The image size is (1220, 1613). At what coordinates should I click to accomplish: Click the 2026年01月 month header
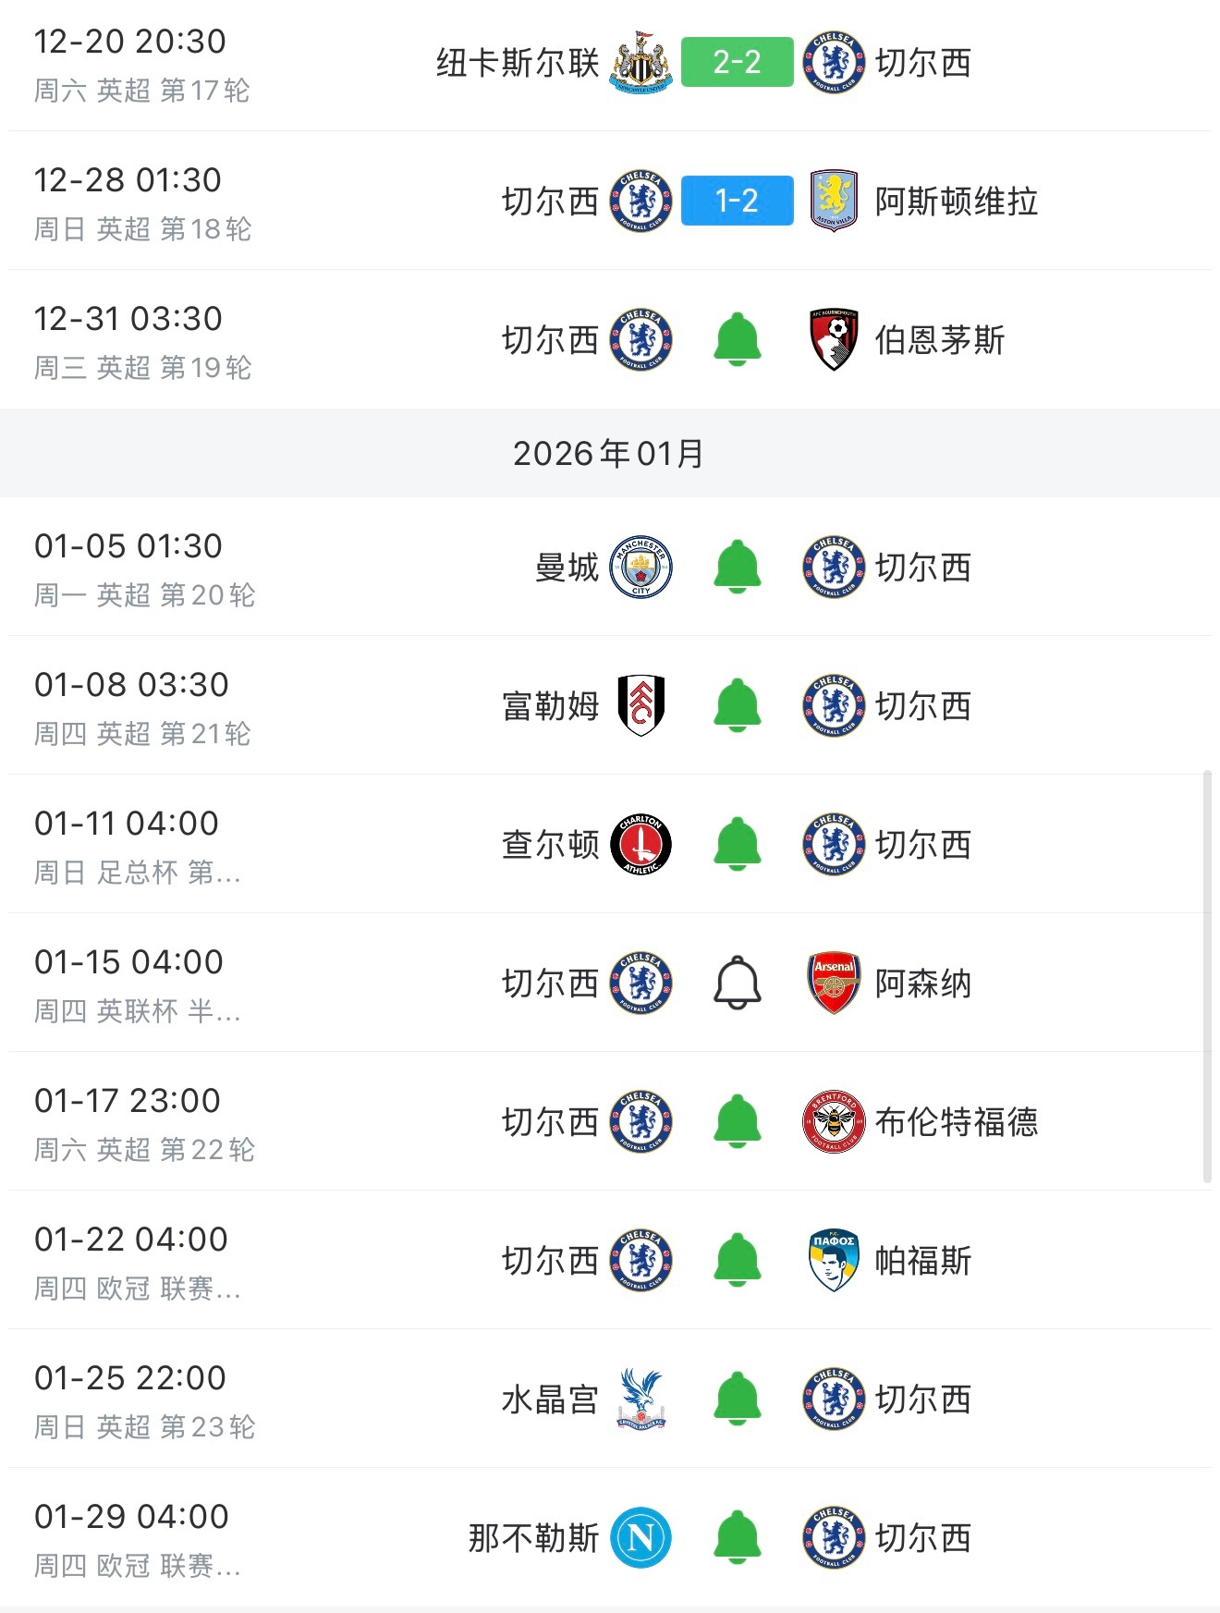coord(609,453)
